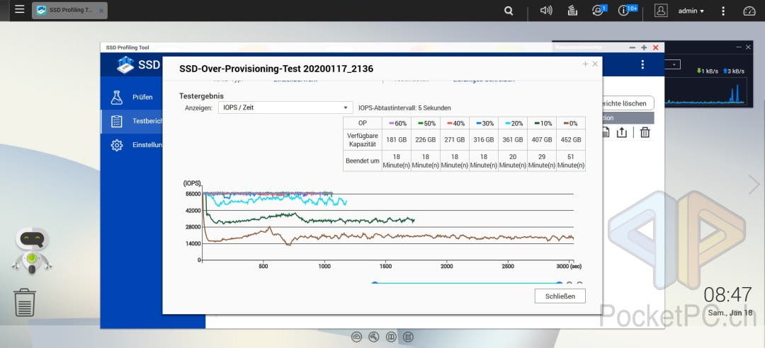Click the feedback note icon in bottom dock

point(408,336)
